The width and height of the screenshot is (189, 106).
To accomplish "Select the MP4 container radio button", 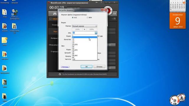I will [87, 18].
